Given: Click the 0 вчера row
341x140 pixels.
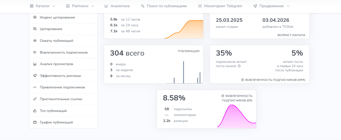Looking at the screenshot, I should tap(118, 64).
